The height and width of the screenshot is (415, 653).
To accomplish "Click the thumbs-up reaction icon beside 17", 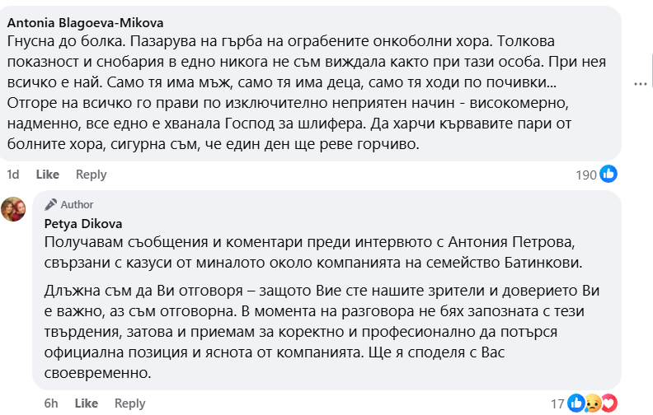I will 576,403.
